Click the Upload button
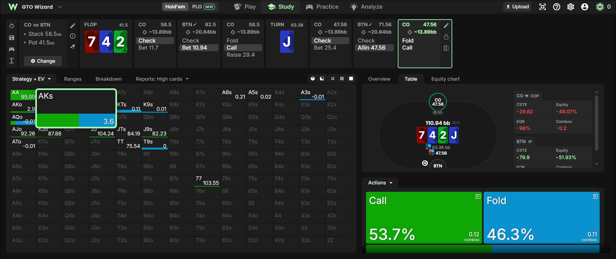This screenshot has height=259, width=616. pyautogui.click(x=517, y=7)
